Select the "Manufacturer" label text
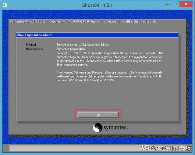 (34, 49)
